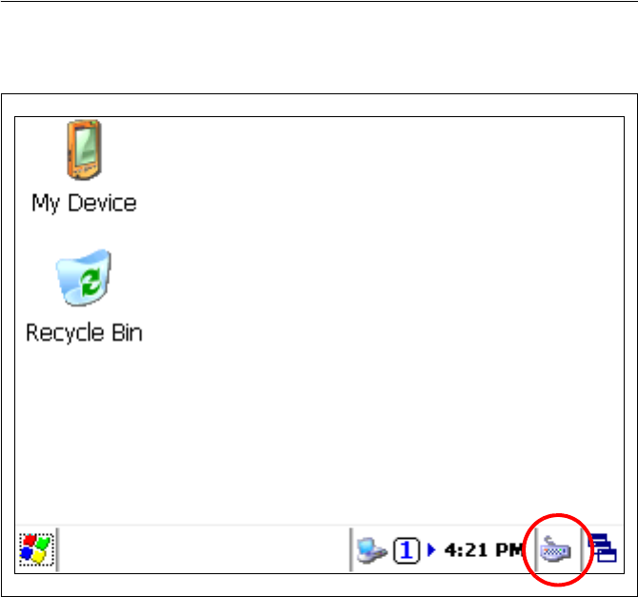This screenshot has height=597, width=638.
Task: Click the separator right of the keyboard icon
Action: (581, 549)
